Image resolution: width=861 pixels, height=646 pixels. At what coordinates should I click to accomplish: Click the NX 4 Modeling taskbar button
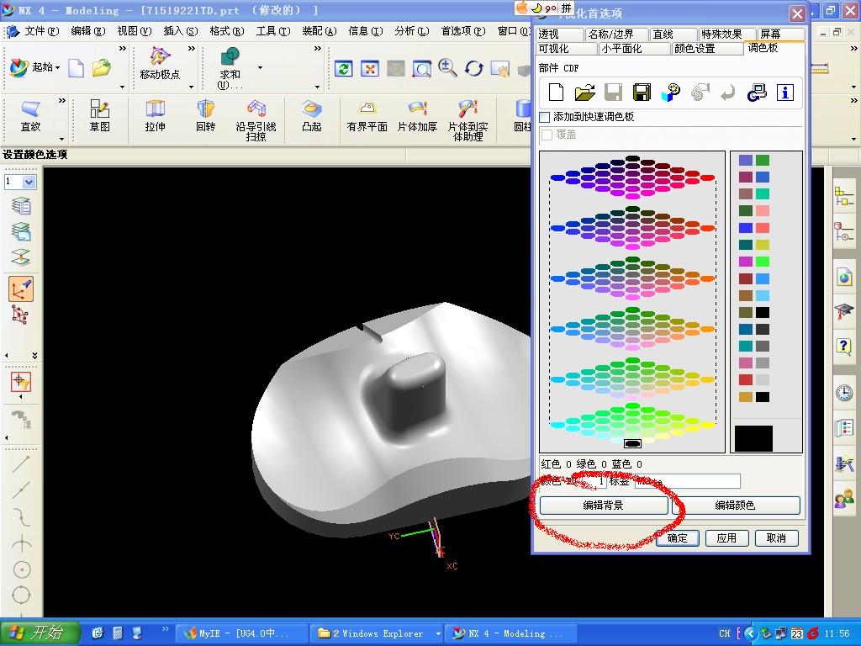pos(509,633)
